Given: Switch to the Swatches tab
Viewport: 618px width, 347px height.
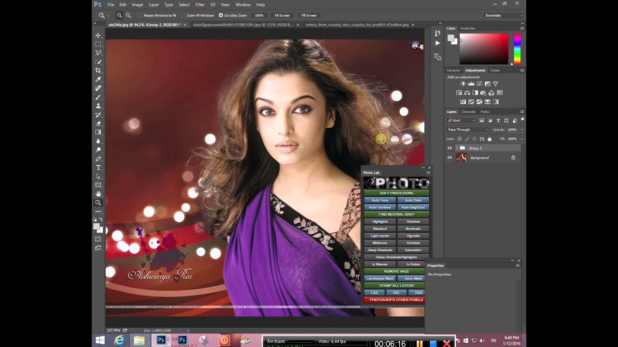Looking at the screenshot, I should 467,28.
